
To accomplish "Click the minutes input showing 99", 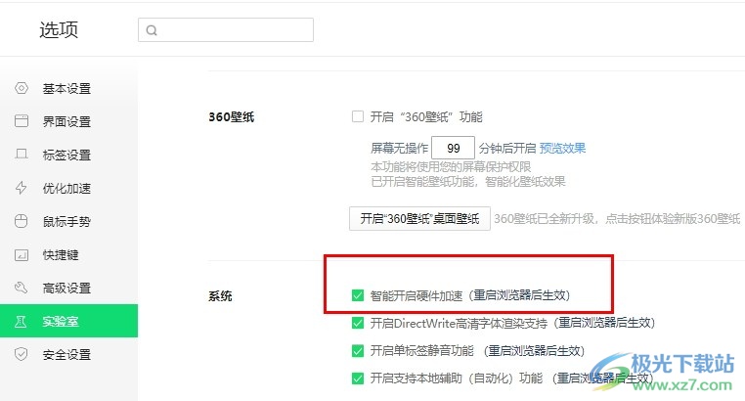I will point(454,148).
